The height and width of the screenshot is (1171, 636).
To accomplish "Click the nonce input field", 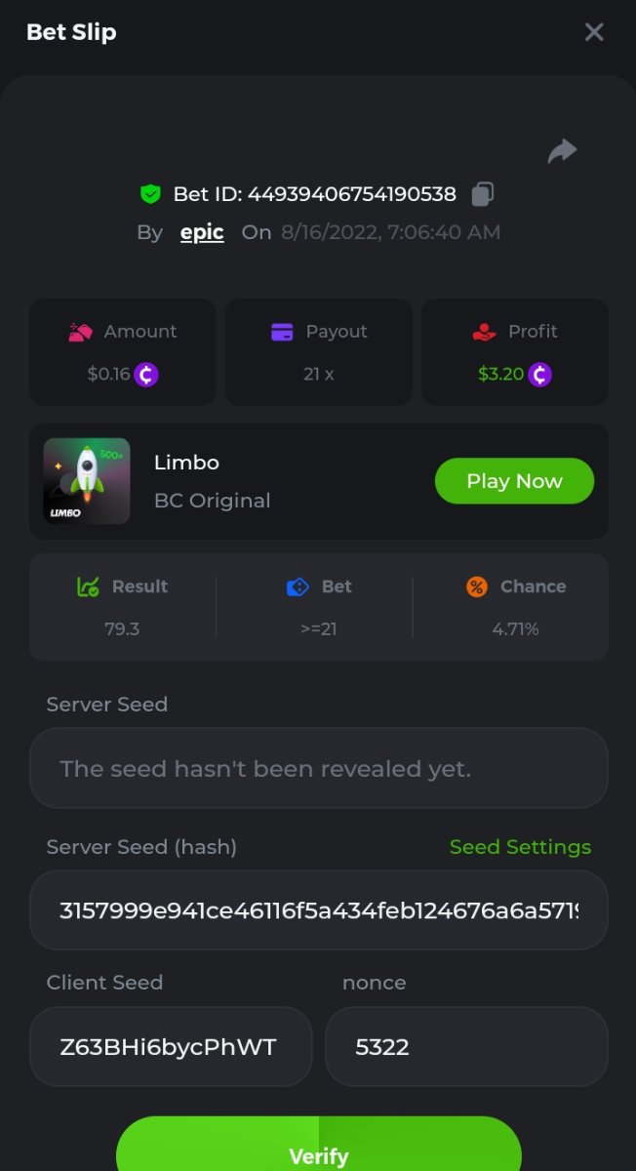I will (x=466, y=1047).
